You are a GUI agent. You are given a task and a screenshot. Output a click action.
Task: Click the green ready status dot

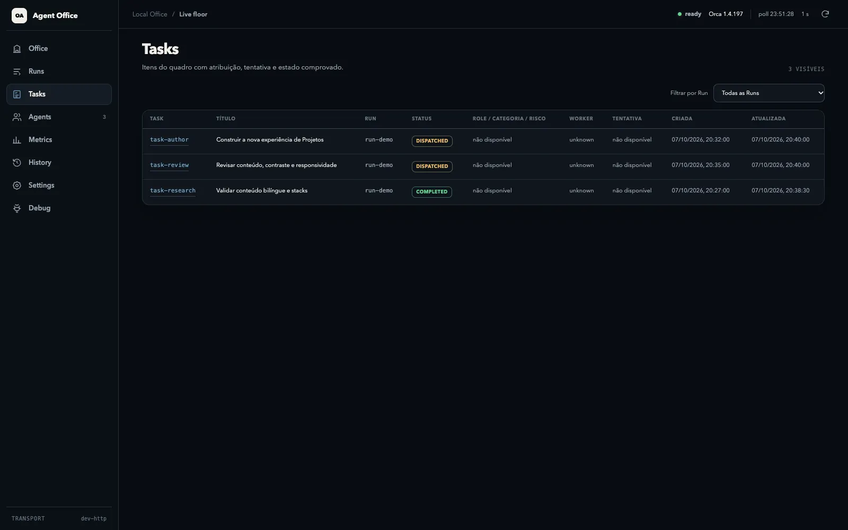679,14
